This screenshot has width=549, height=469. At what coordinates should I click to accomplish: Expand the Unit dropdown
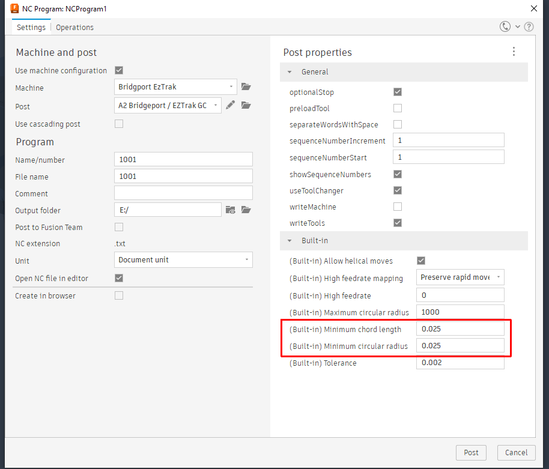tap(183, 260)
